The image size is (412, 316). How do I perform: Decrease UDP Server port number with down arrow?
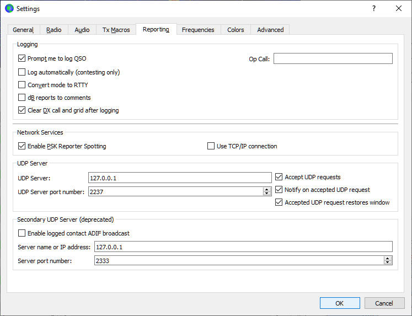point(267,194)
